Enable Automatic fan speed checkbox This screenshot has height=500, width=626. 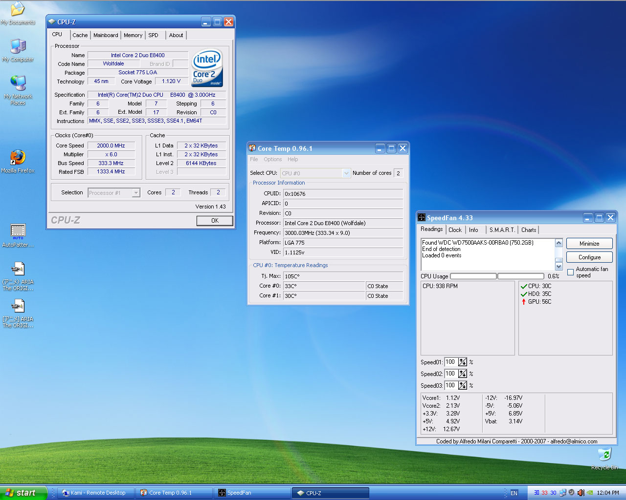pyautogui.click(x=570, y=272)
